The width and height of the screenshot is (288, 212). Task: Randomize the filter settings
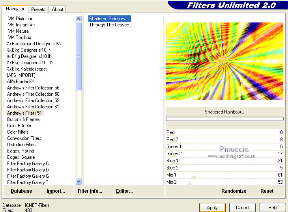coord(234,191)
